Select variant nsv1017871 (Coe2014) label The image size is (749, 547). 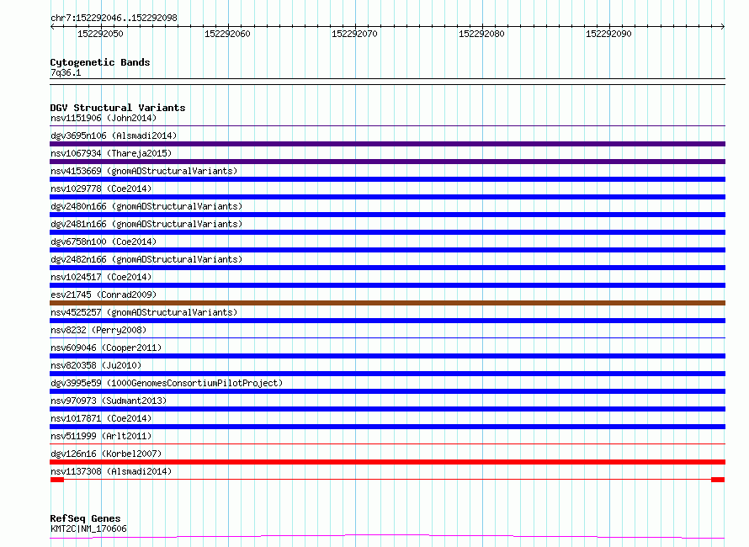coord(101,418)
